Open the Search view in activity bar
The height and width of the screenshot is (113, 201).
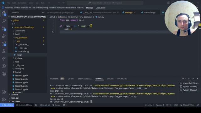[4, 21]
